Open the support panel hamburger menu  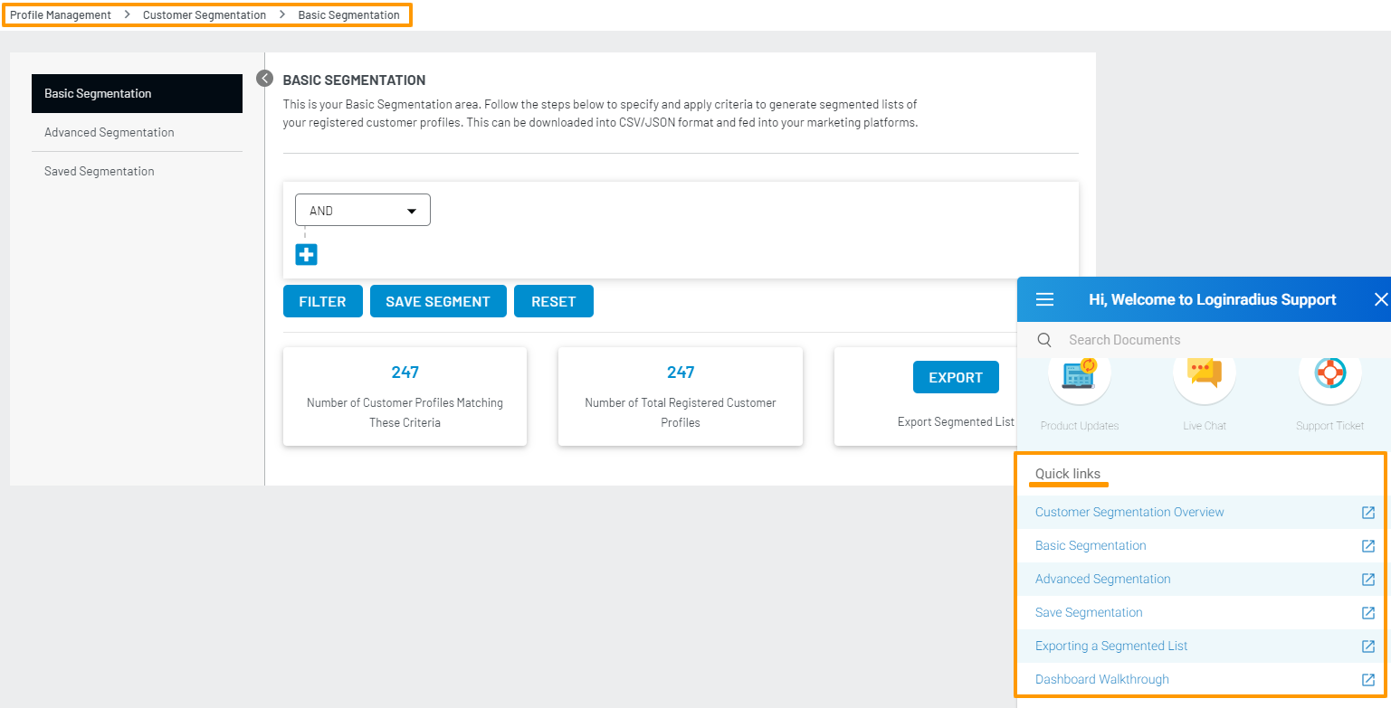[1044, 299]
